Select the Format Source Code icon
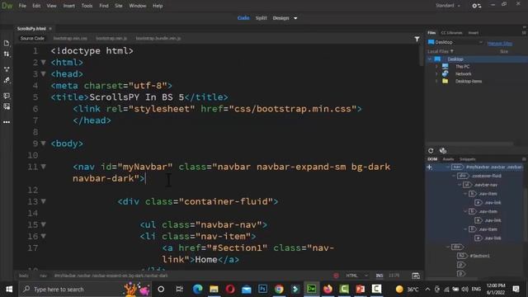Screen dimensions: 528x297 7,80
